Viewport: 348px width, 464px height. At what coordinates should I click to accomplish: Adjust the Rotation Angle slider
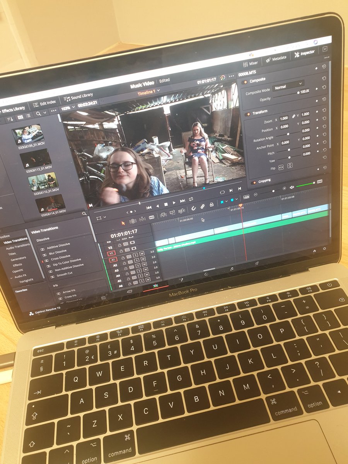tap(288, 135)
